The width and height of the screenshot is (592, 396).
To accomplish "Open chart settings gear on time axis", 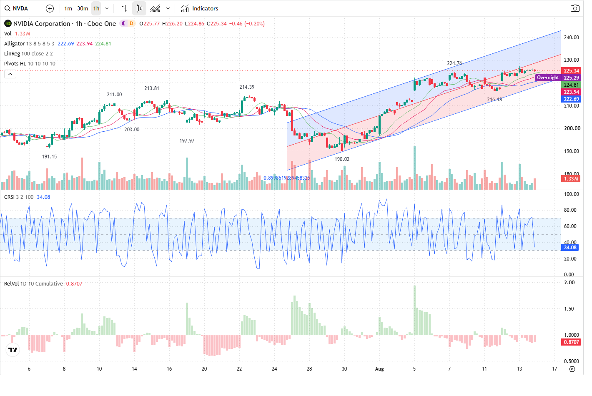I will click(x=572, y=369).
